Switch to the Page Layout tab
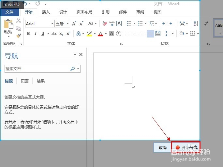This screenshot has width=223, height=167. pos(84,12)
